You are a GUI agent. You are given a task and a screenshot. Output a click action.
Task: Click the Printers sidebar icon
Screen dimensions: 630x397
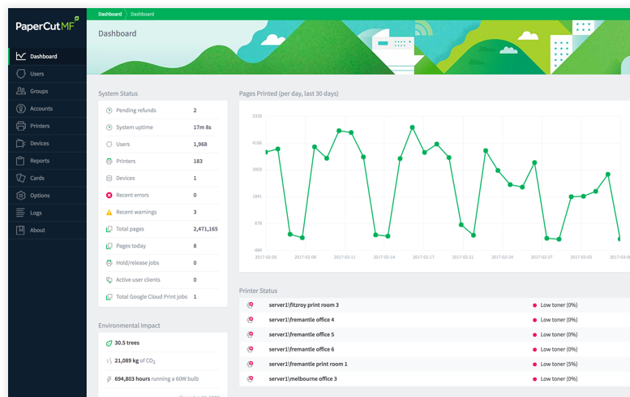point(20,126)
